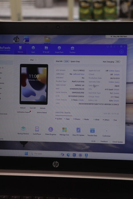Open the iDevice tab in 3uTools
This screenshot has width=133, height=199.
20,49
